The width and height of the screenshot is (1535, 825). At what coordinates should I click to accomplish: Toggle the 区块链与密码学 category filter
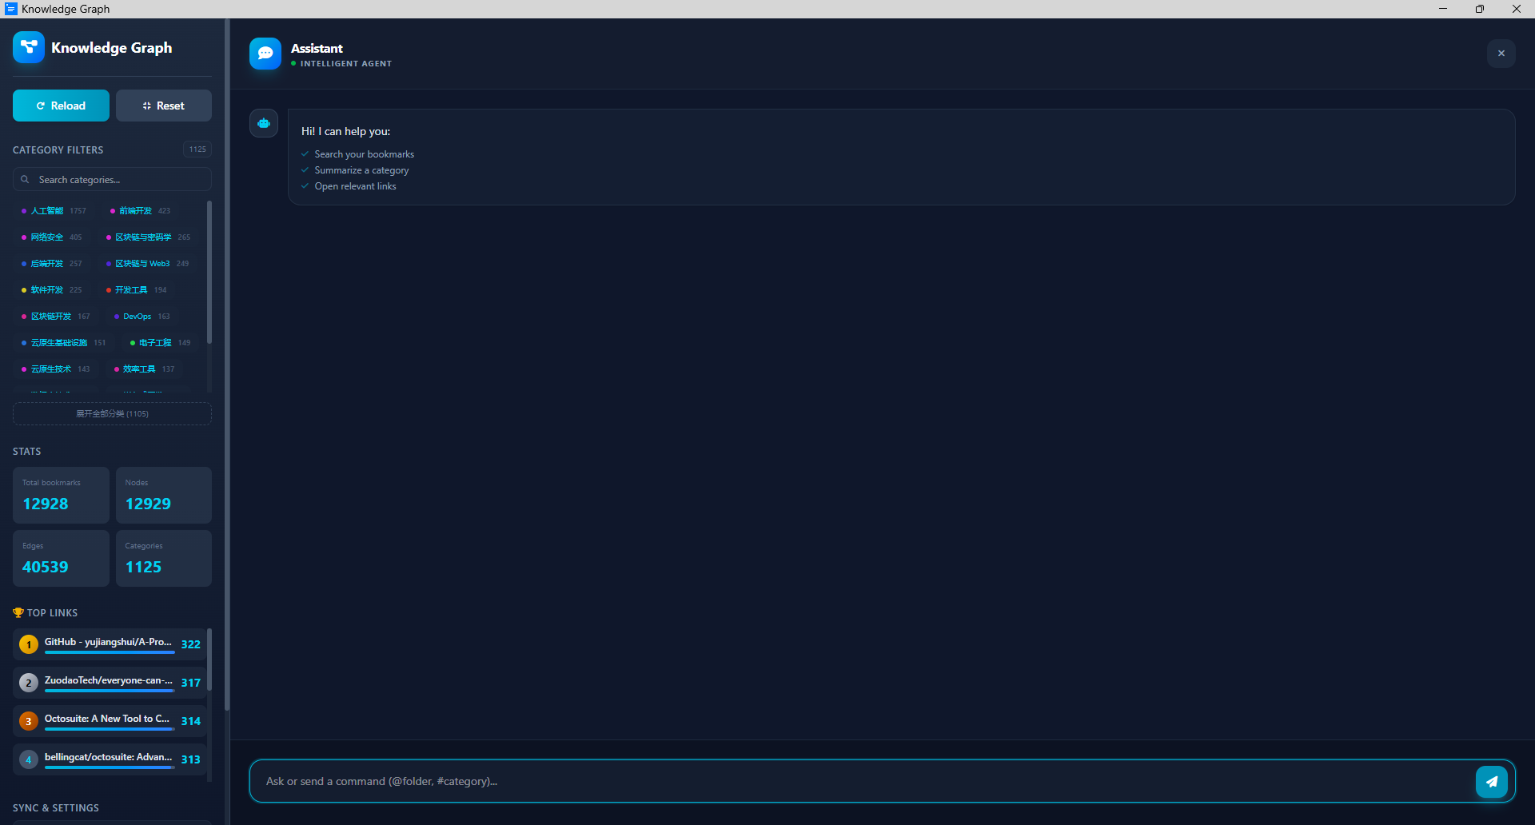148,237
